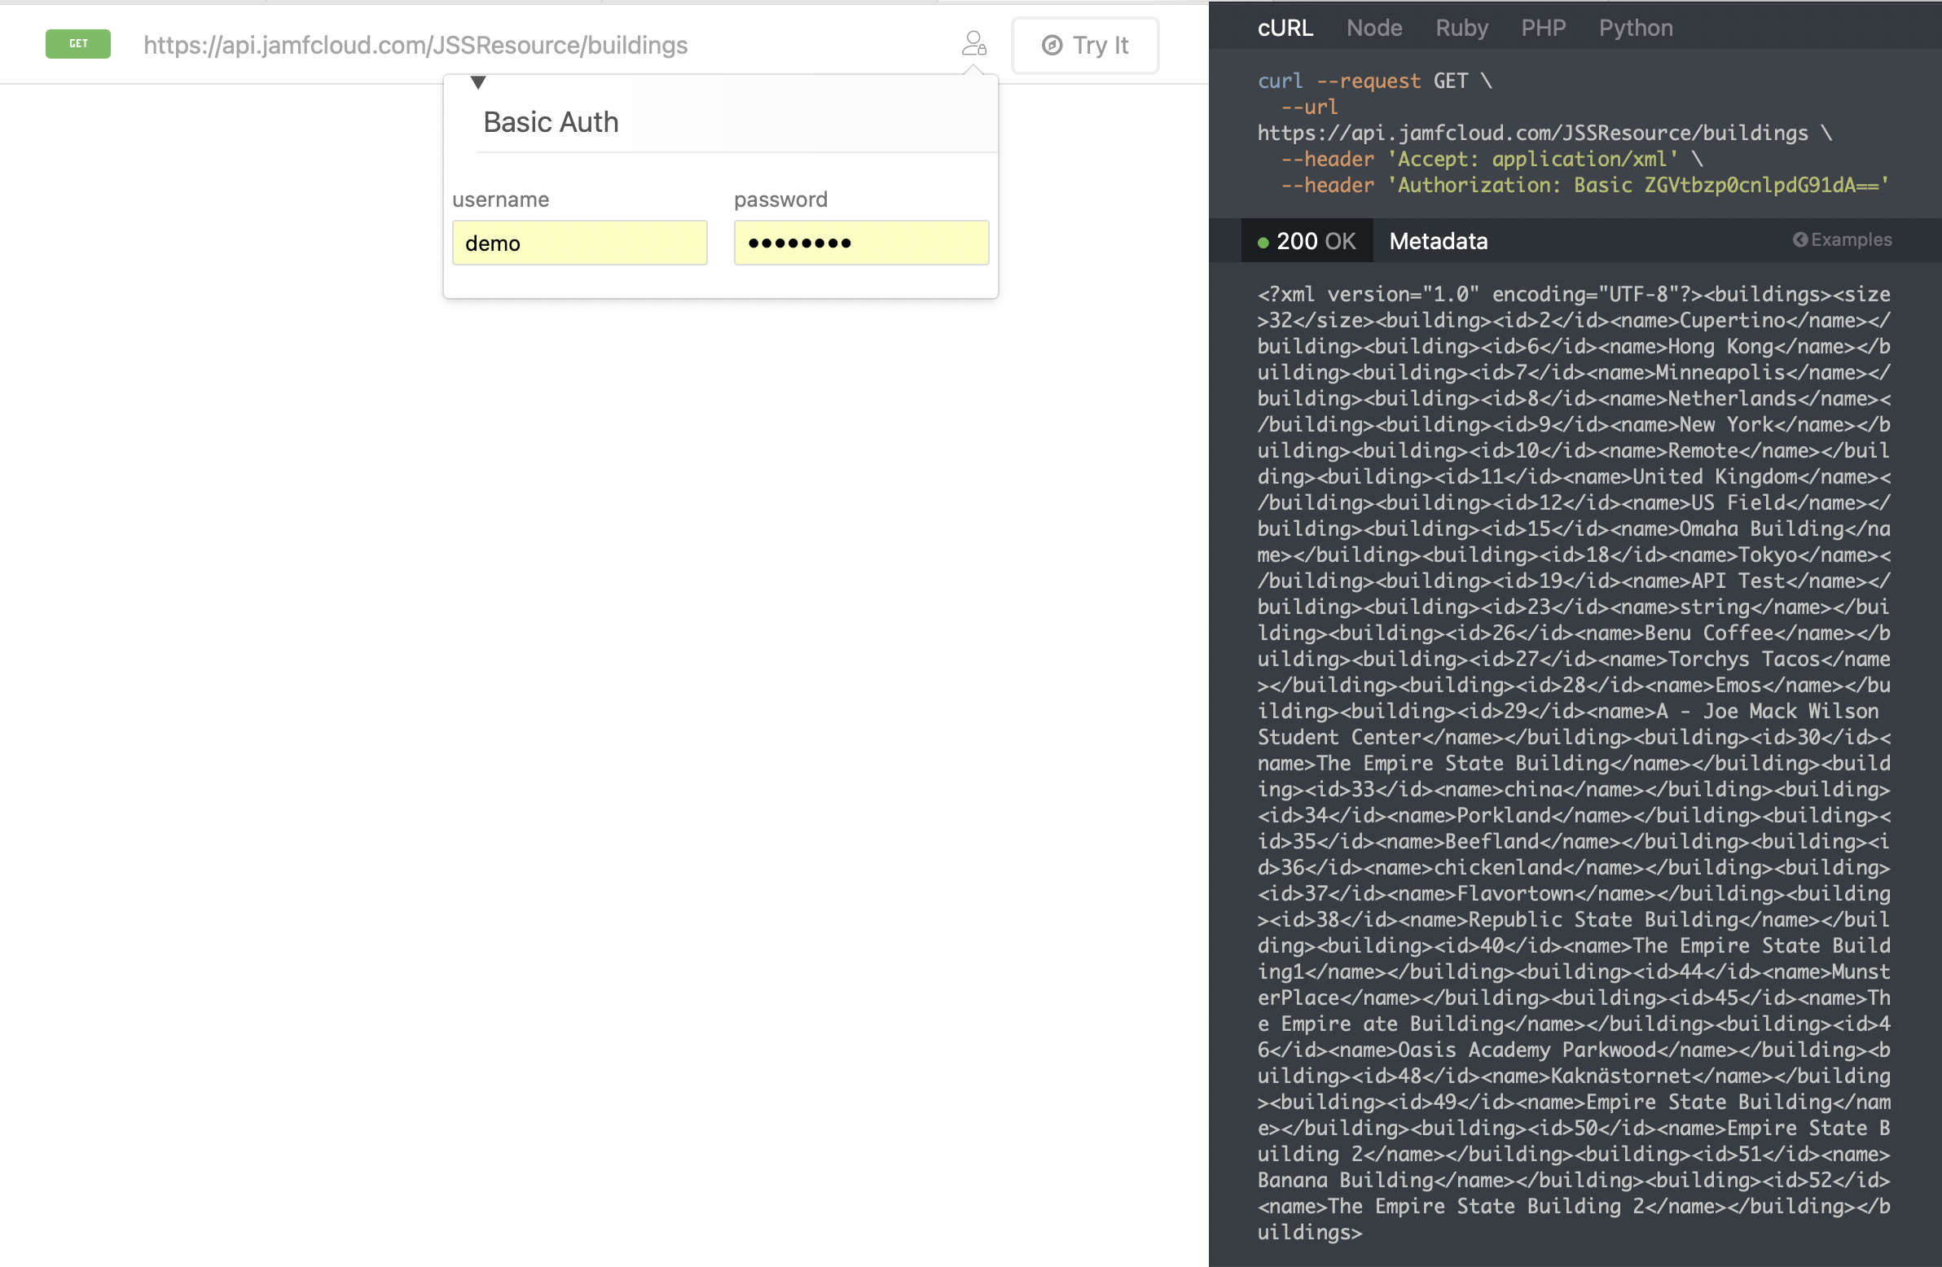Click the green GET method badge
Image resolution: width=1942 pixels, height=1267 pixels.
coord(78,44)
